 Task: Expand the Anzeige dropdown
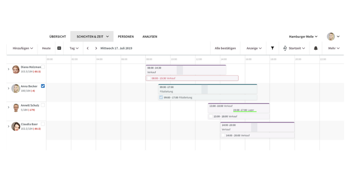(x=254, y=48)
